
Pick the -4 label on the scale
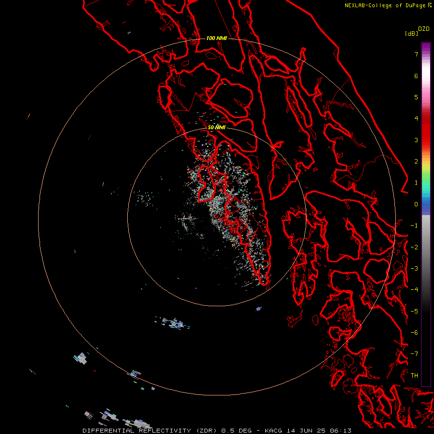point(414,290)
